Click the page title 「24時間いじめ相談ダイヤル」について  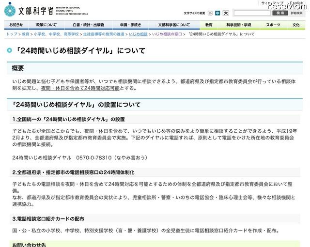[x=80, y=51]
